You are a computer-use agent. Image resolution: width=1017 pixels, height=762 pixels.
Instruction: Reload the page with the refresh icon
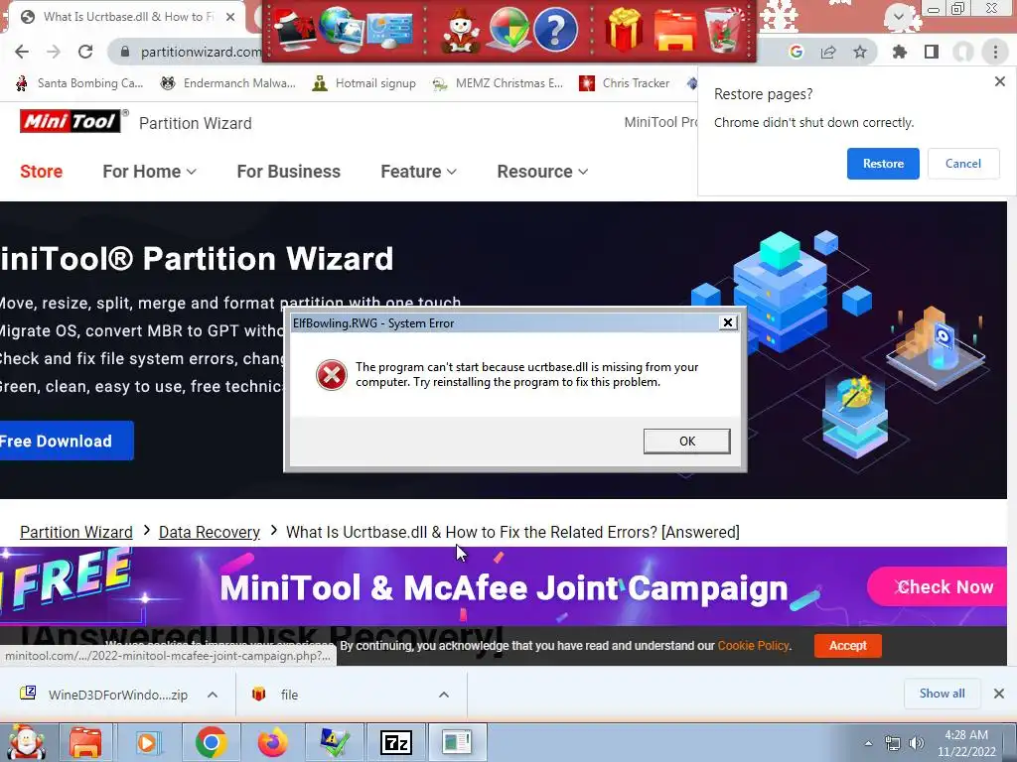point(85,52)
